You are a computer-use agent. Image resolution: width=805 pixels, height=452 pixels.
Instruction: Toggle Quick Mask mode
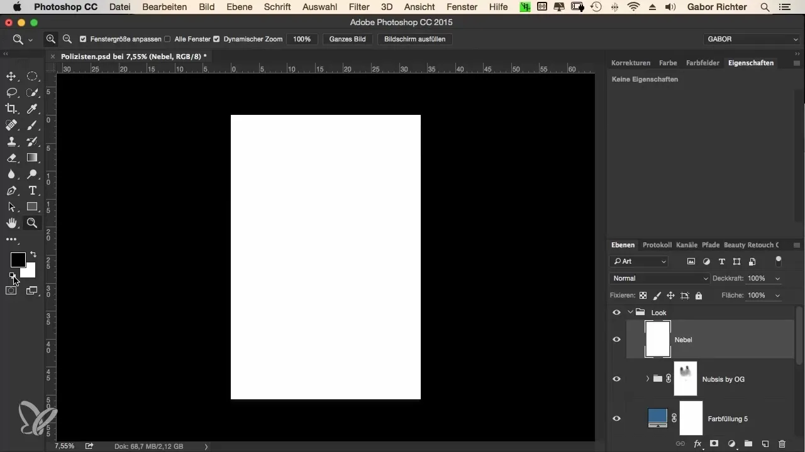tap(11, 291)
